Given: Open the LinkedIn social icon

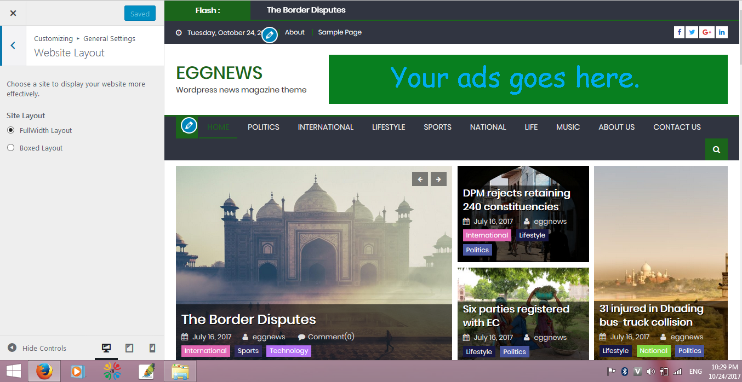Looking at the screenshot, I should coord(722,32).
